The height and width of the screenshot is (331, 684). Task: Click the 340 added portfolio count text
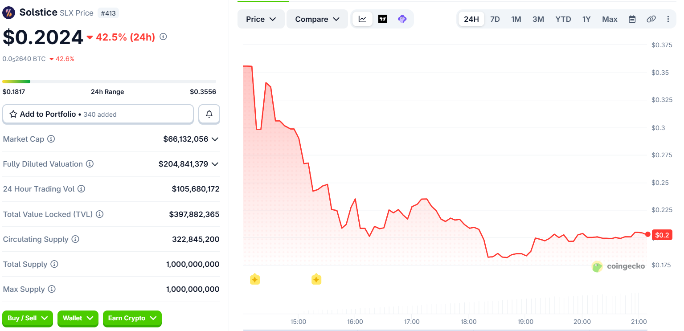[x=100, y=114]
